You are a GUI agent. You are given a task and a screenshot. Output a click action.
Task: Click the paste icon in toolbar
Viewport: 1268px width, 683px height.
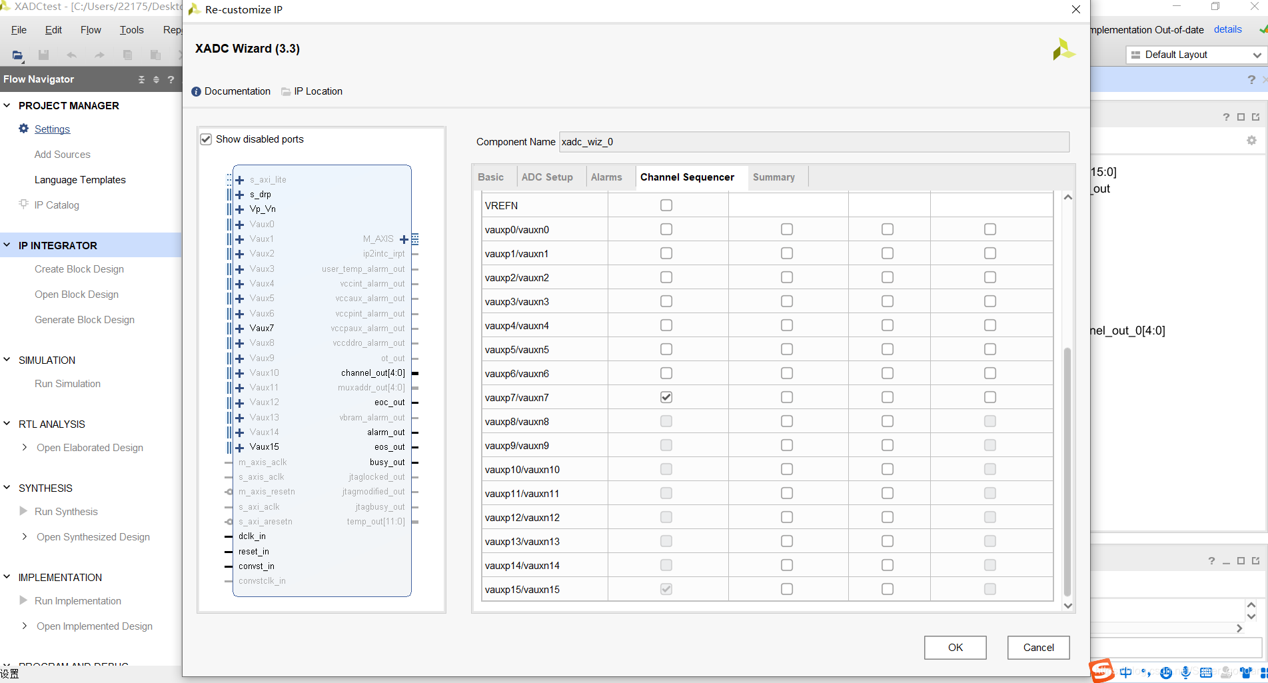coord(155,55)
